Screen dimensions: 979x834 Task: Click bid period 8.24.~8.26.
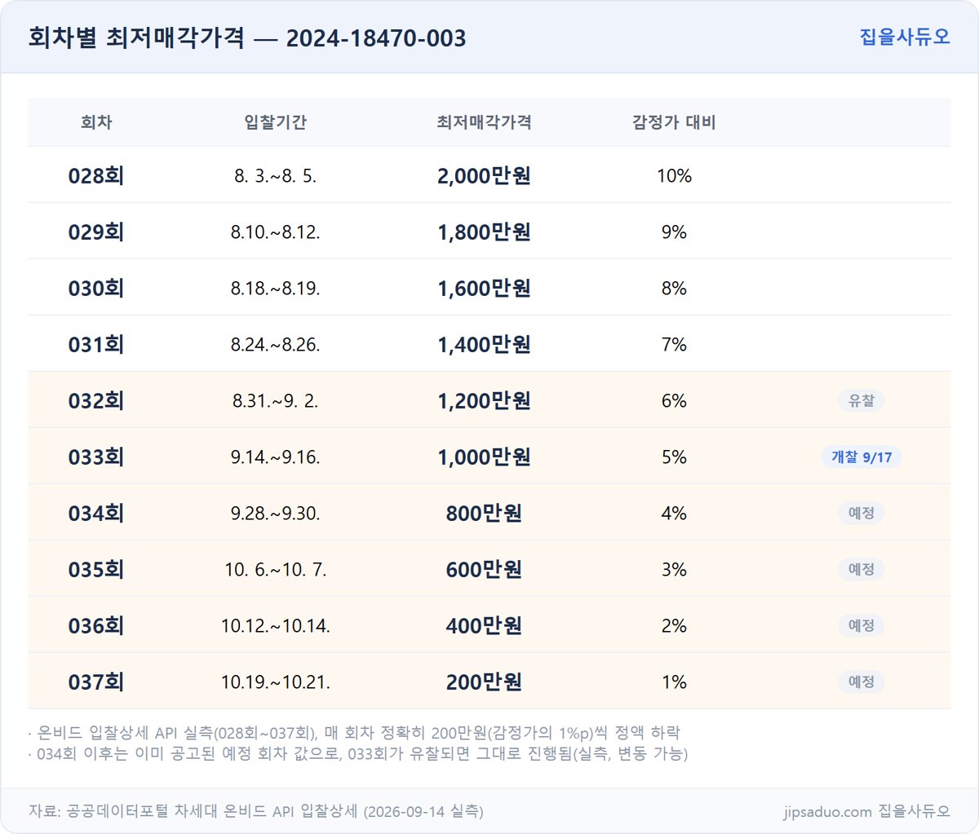[x=276, y=344]
